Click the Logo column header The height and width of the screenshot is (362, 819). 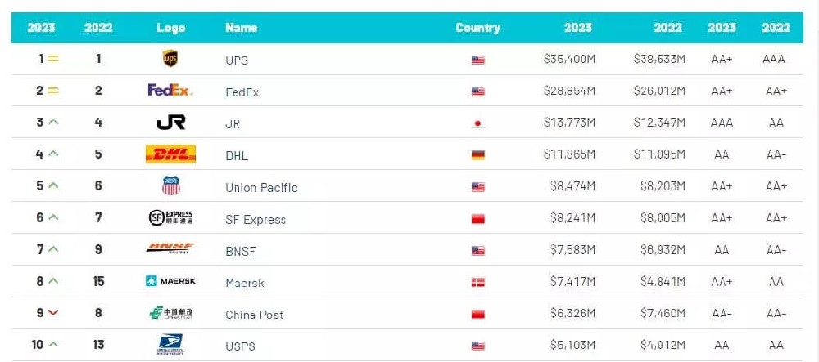pos(170,28)
